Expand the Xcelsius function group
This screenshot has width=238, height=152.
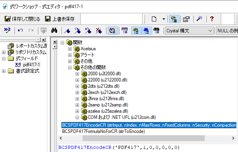click(x=70, y=49)
